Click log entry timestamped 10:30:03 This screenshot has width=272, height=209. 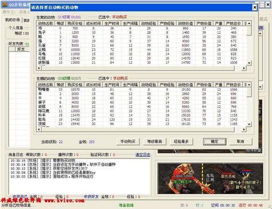(x=52, y=176)
